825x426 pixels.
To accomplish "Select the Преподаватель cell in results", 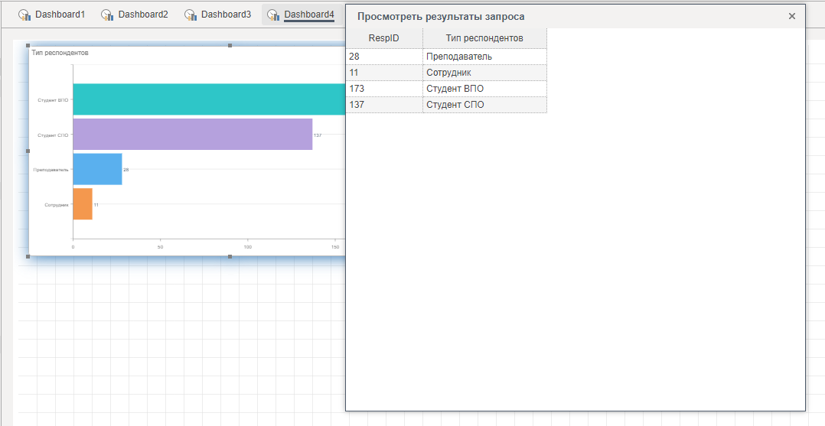I will pos(484,57).
